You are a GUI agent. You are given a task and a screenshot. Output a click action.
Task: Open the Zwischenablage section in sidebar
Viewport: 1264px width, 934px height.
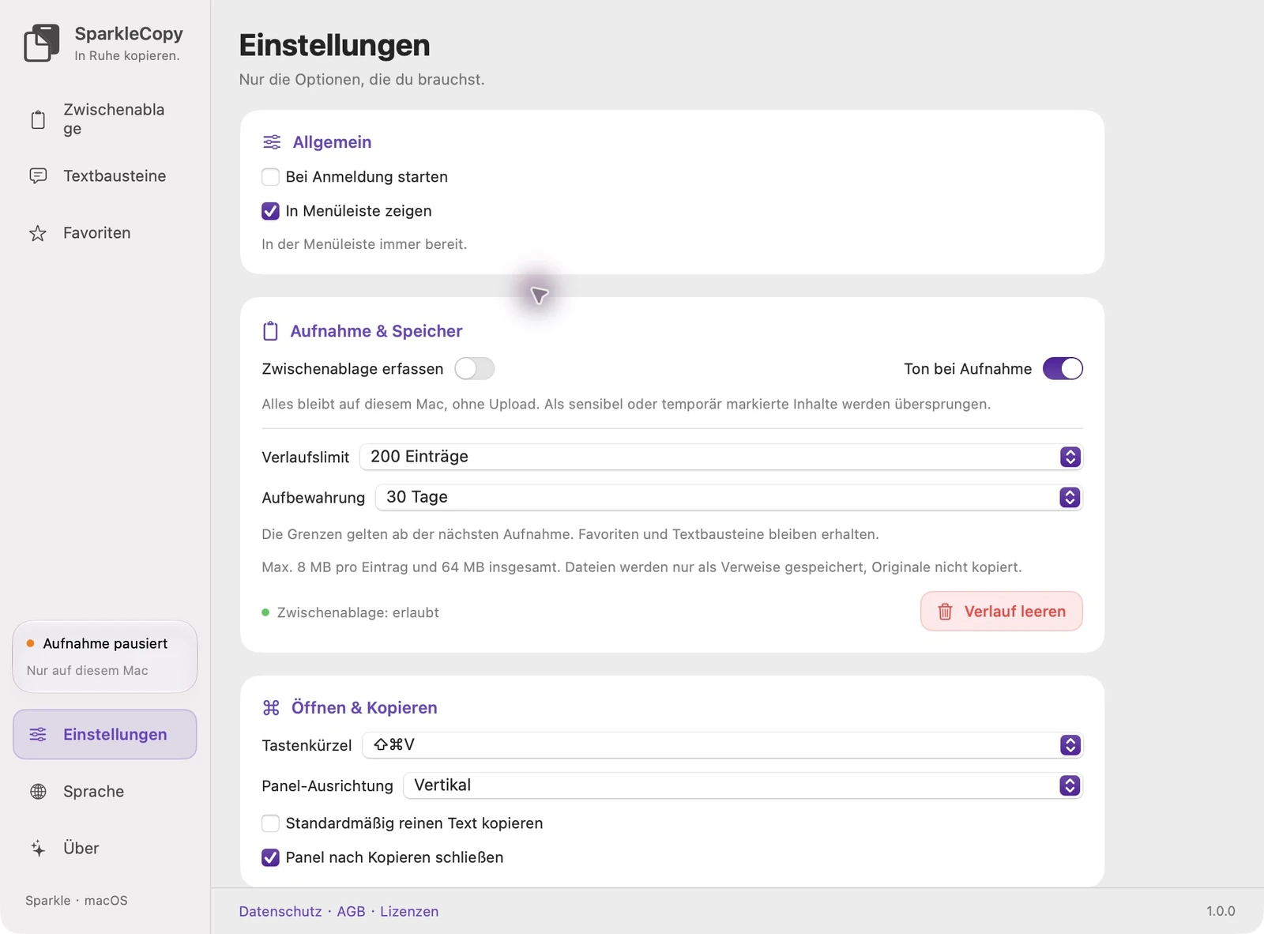point(105,119)
